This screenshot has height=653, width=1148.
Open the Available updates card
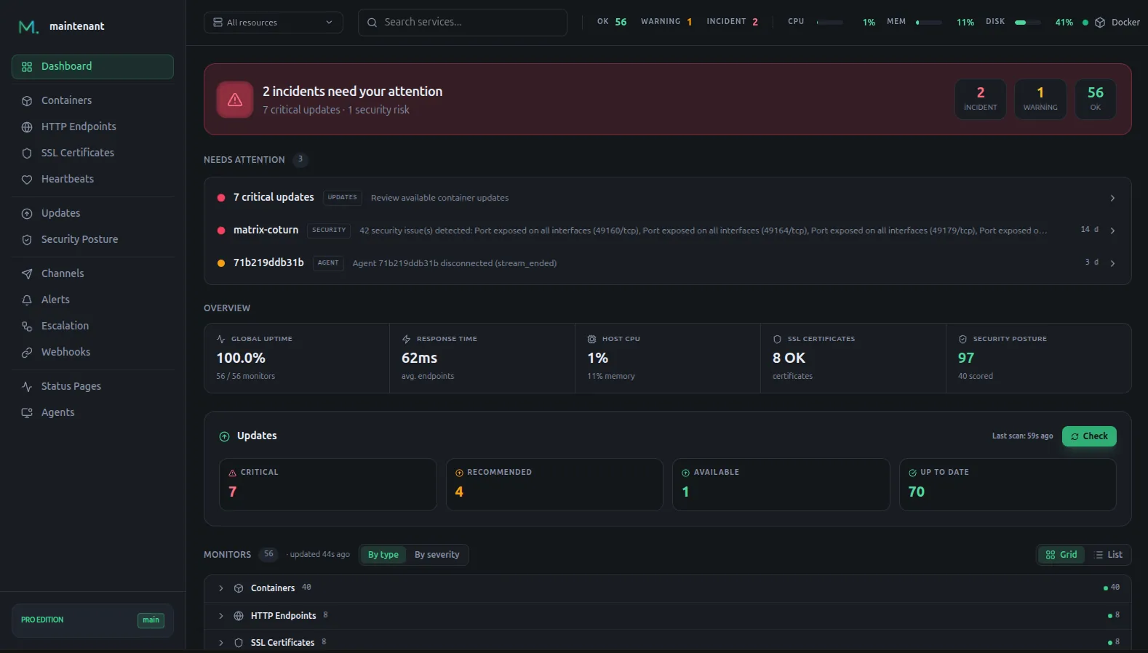[781, 484]
